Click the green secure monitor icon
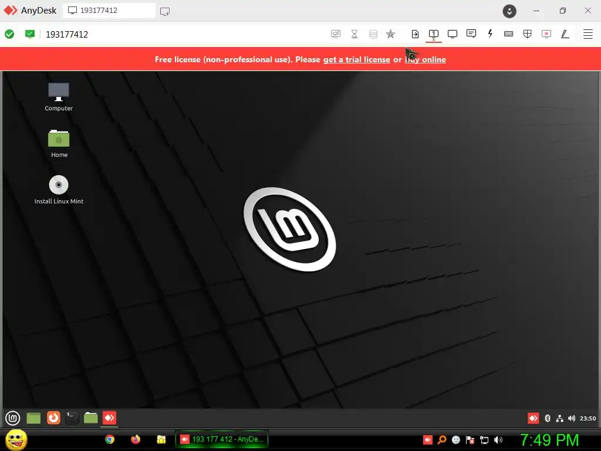 30,34
